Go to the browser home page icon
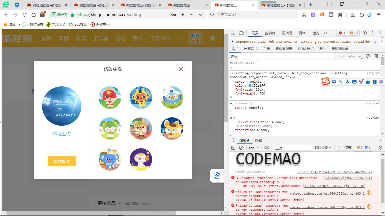Screen dimensions: 385x216 point(34,15)
